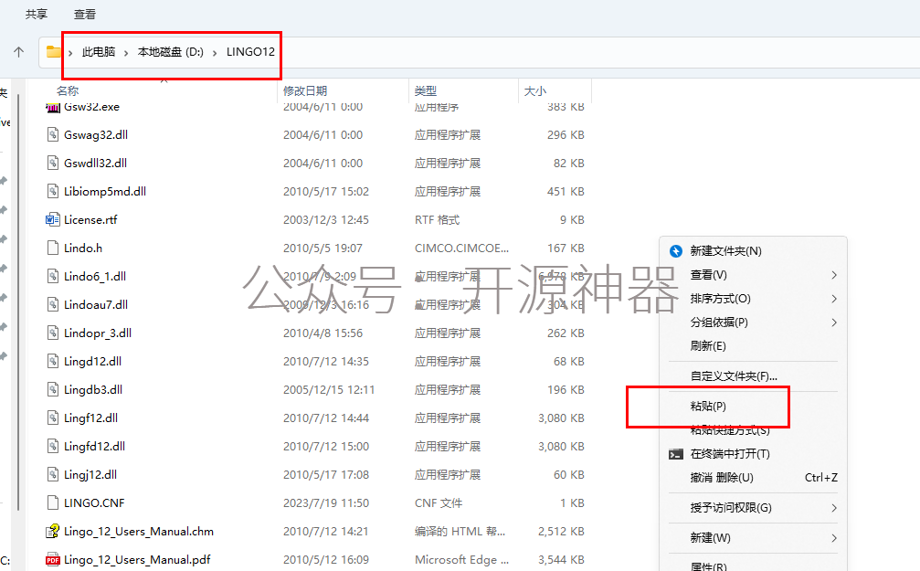Click LINGO12 breadcrumb in address bar
Image resolution: width=920 pixels, height=571 pixels.
[x=250, y=52]
